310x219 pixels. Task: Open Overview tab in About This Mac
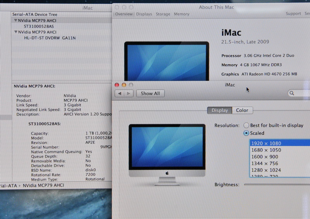124,14
